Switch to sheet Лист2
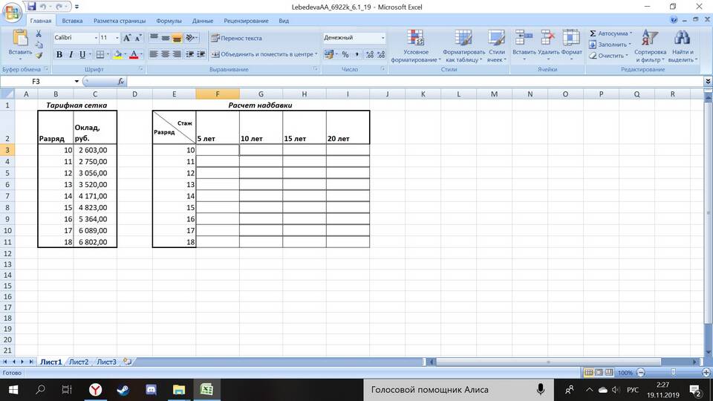The width and height of the screenshot is (713, 401). (79, 362)
